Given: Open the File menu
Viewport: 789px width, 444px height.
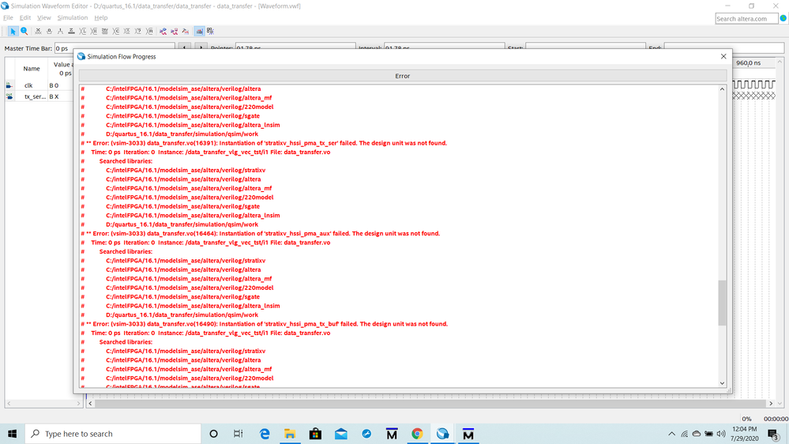Looking at the screenshot, I should [x=8, y=17].
